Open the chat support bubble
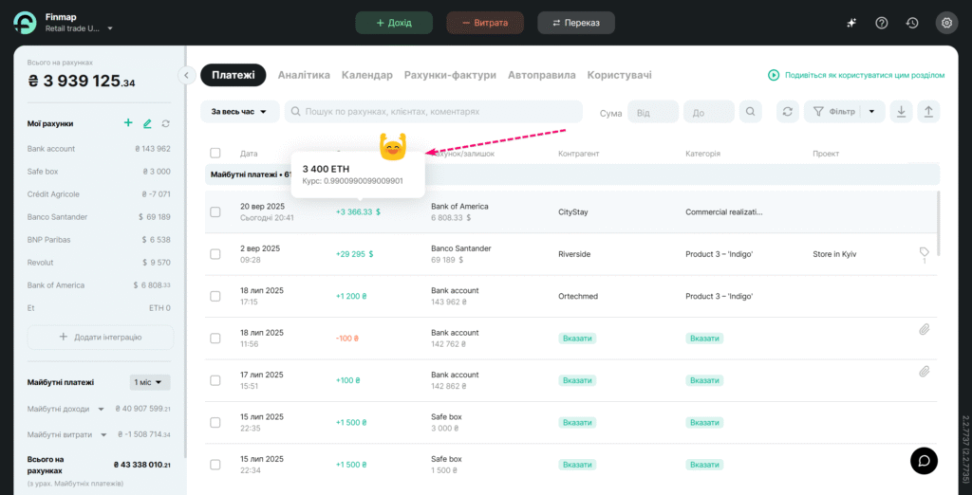Image resolution: width=972 pixels, height=495 pixels. pos(925,460)
